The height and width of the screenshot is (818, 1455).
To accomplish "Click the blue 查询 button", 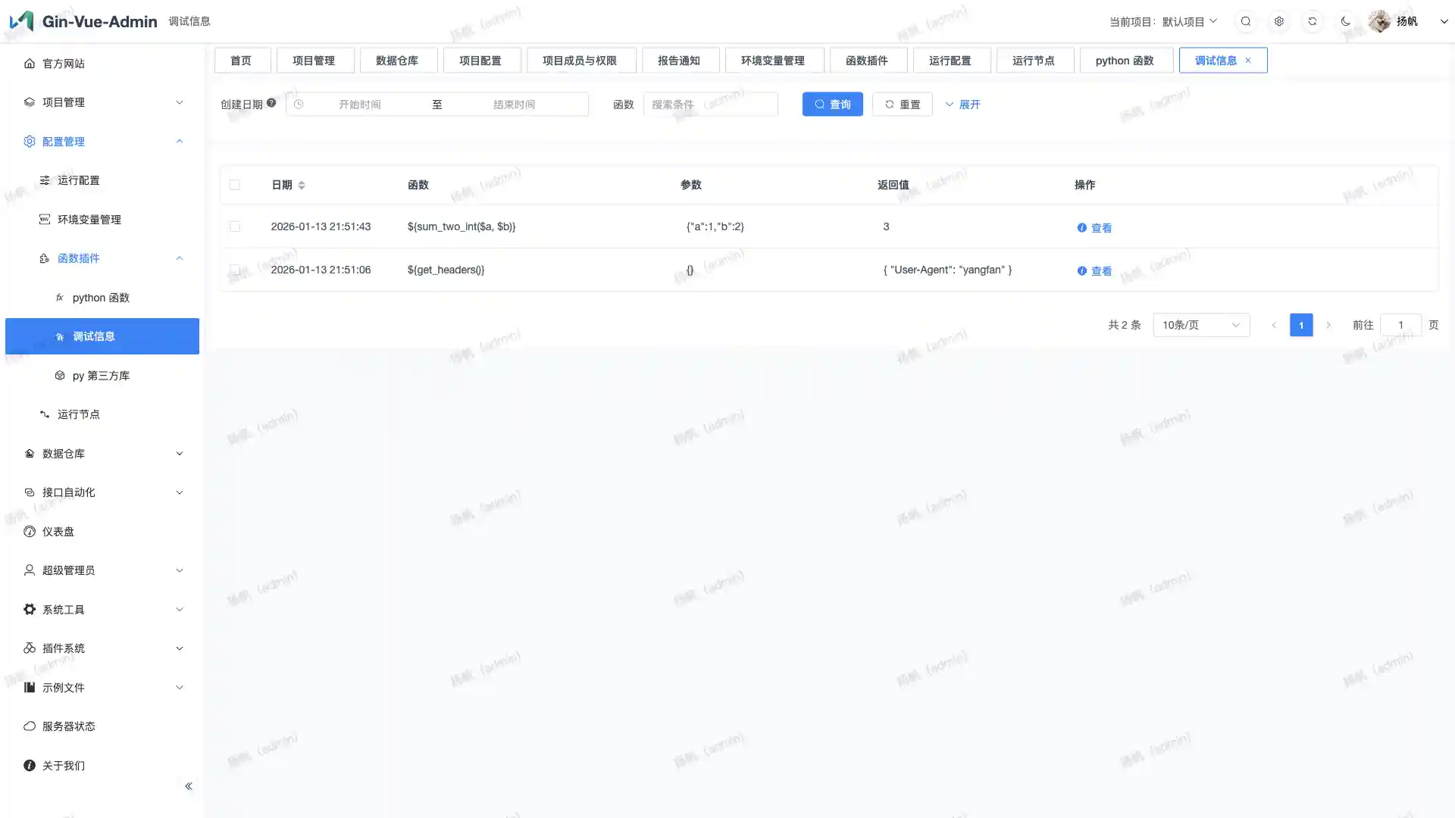I will click(x=832, y=105).
